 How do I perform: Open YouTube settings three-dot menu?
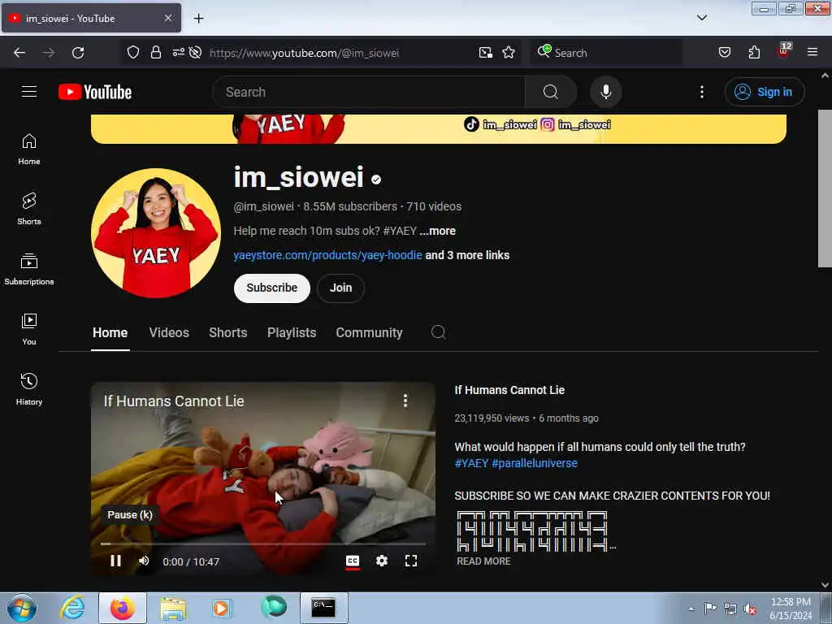(701, 92)
